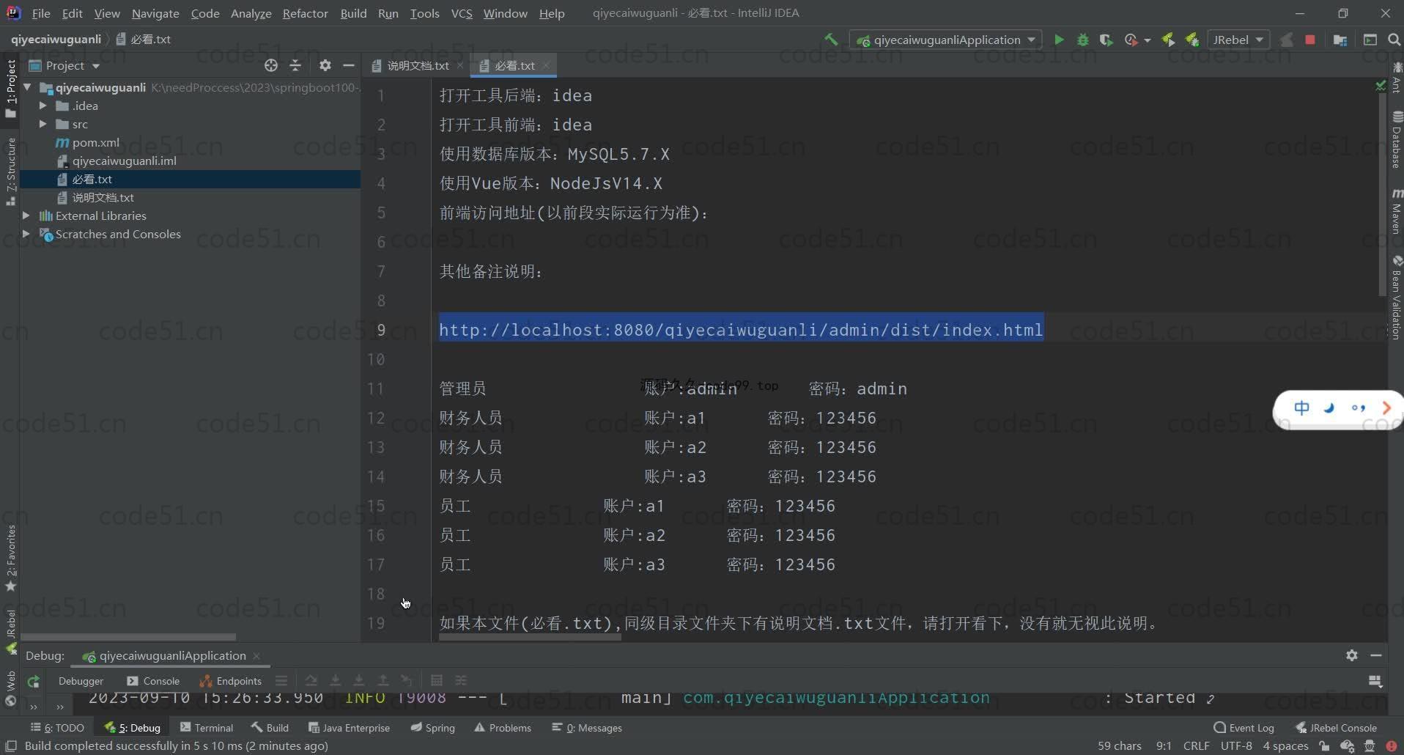This screenshot has height=755, width=1404.
Task: Switch to the Endpoints tab
Action: coord(230,681)
